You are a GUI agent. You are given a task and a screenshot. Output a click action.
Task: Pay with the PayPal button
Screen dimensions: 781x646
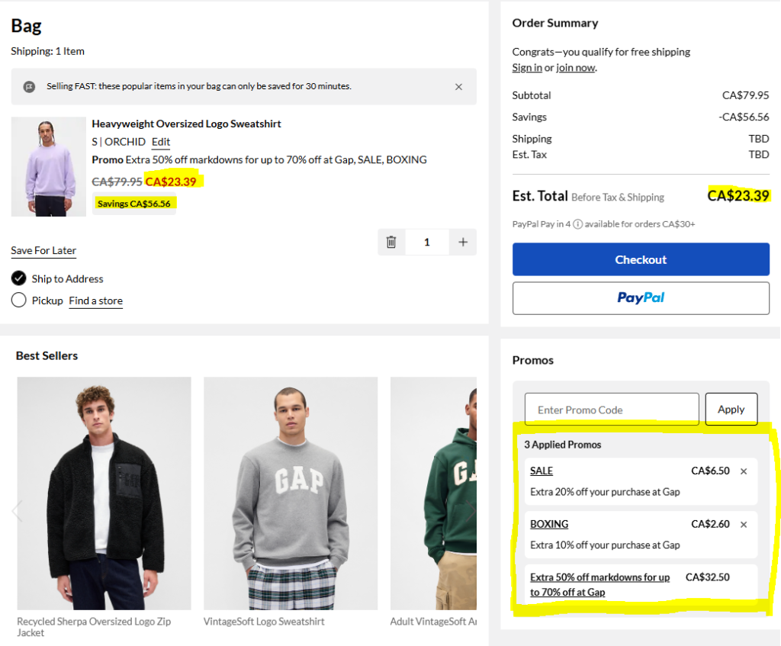click(x=641, y=298)
